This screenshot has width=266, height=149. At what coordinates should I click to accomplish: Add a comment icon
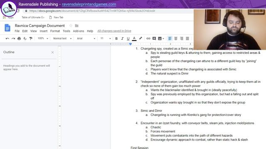[x=154, y=38]
